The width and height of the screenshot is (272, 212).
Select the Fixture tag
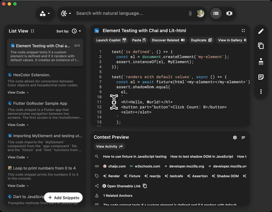[132, 176]
